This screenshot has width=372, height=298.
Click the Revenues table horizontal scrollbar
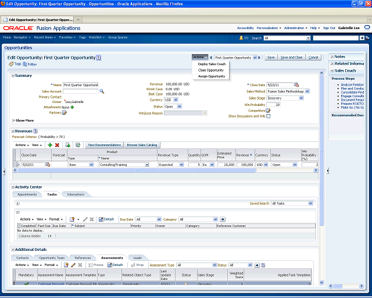137,170
